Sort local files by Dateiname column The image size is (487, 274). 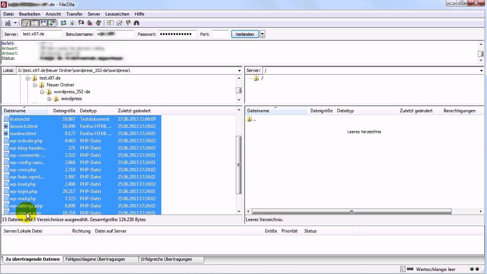[24, 111]
